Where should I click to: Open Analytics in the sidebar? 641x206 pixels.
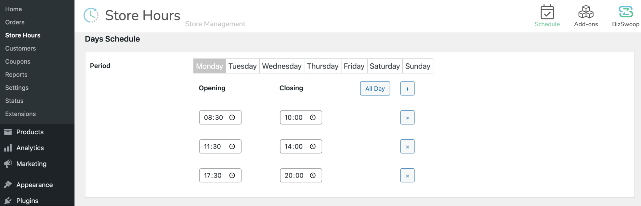(30, 148)
